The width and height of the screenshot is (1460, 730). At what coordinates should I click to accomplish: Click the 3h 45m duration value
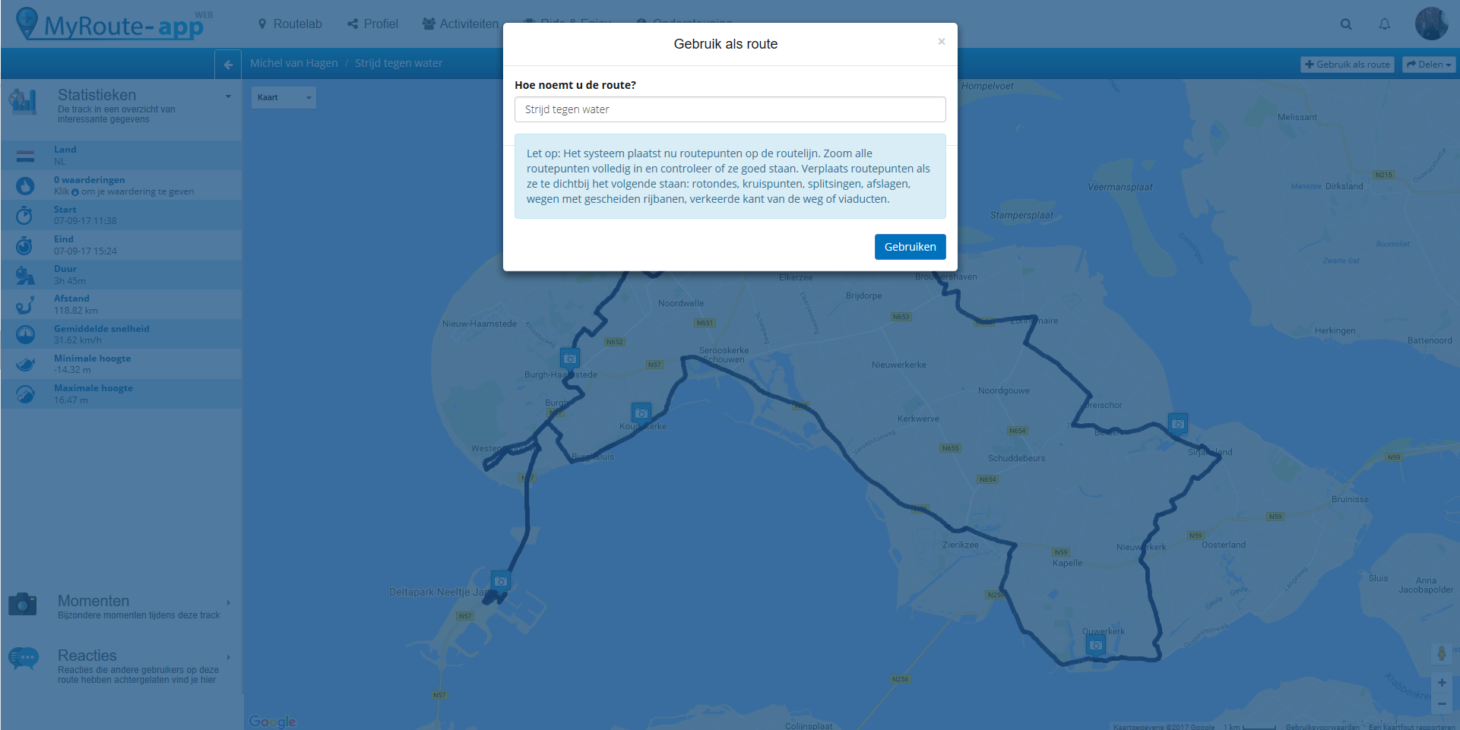(70, 281)
